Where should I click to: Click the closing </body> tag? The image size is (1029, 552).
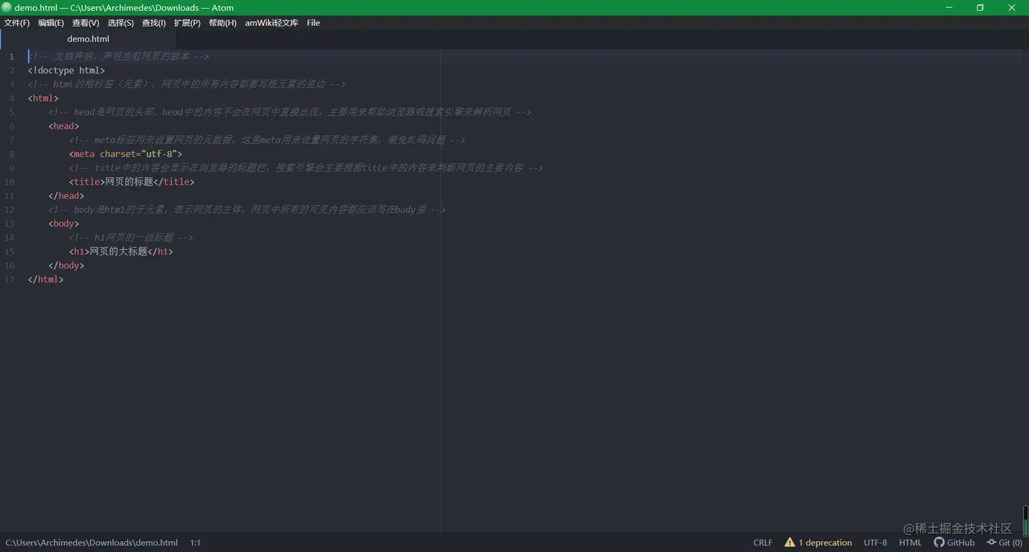tap(66, 265)
